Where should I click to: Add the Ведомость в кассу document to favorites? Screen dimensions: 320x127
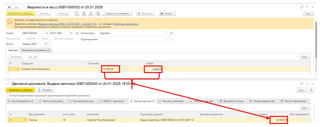coord(23,7)
